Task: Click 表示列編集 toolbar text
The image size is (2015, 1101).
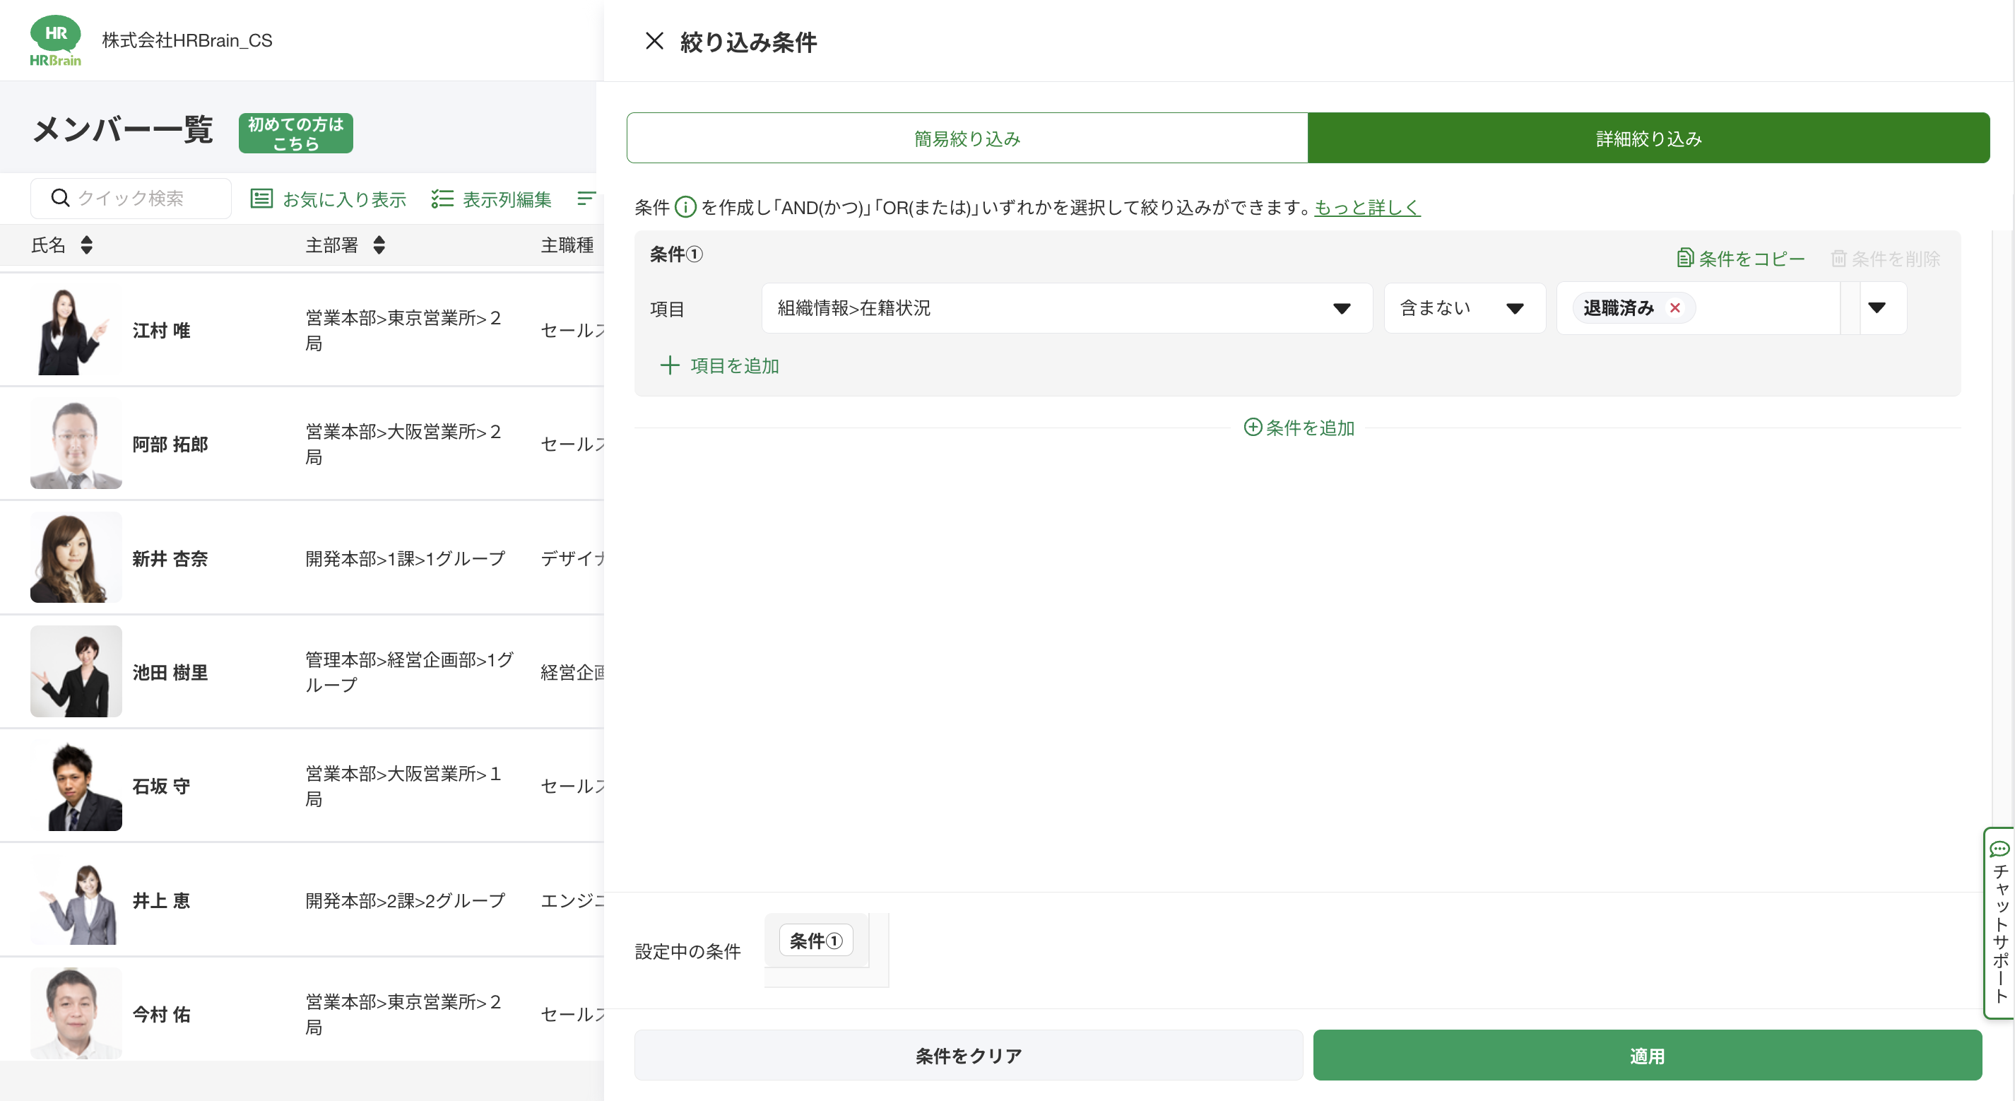Action: [507, 199]
